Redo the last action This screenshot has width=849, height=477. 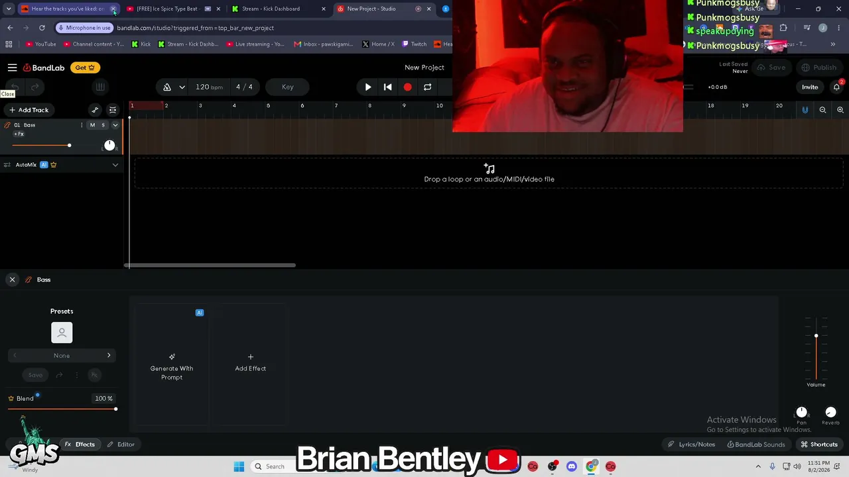[x=35, y=87]
